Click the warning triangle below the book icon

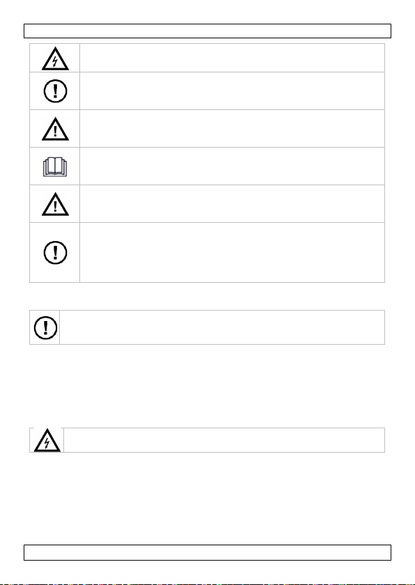(55, 205)
